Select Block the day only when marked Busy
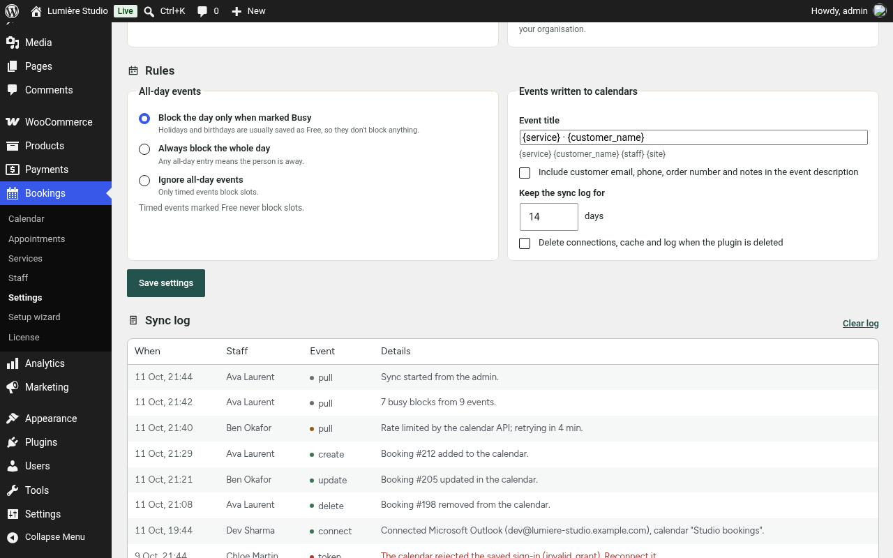893x558 pixels. (x=144, y=119)
